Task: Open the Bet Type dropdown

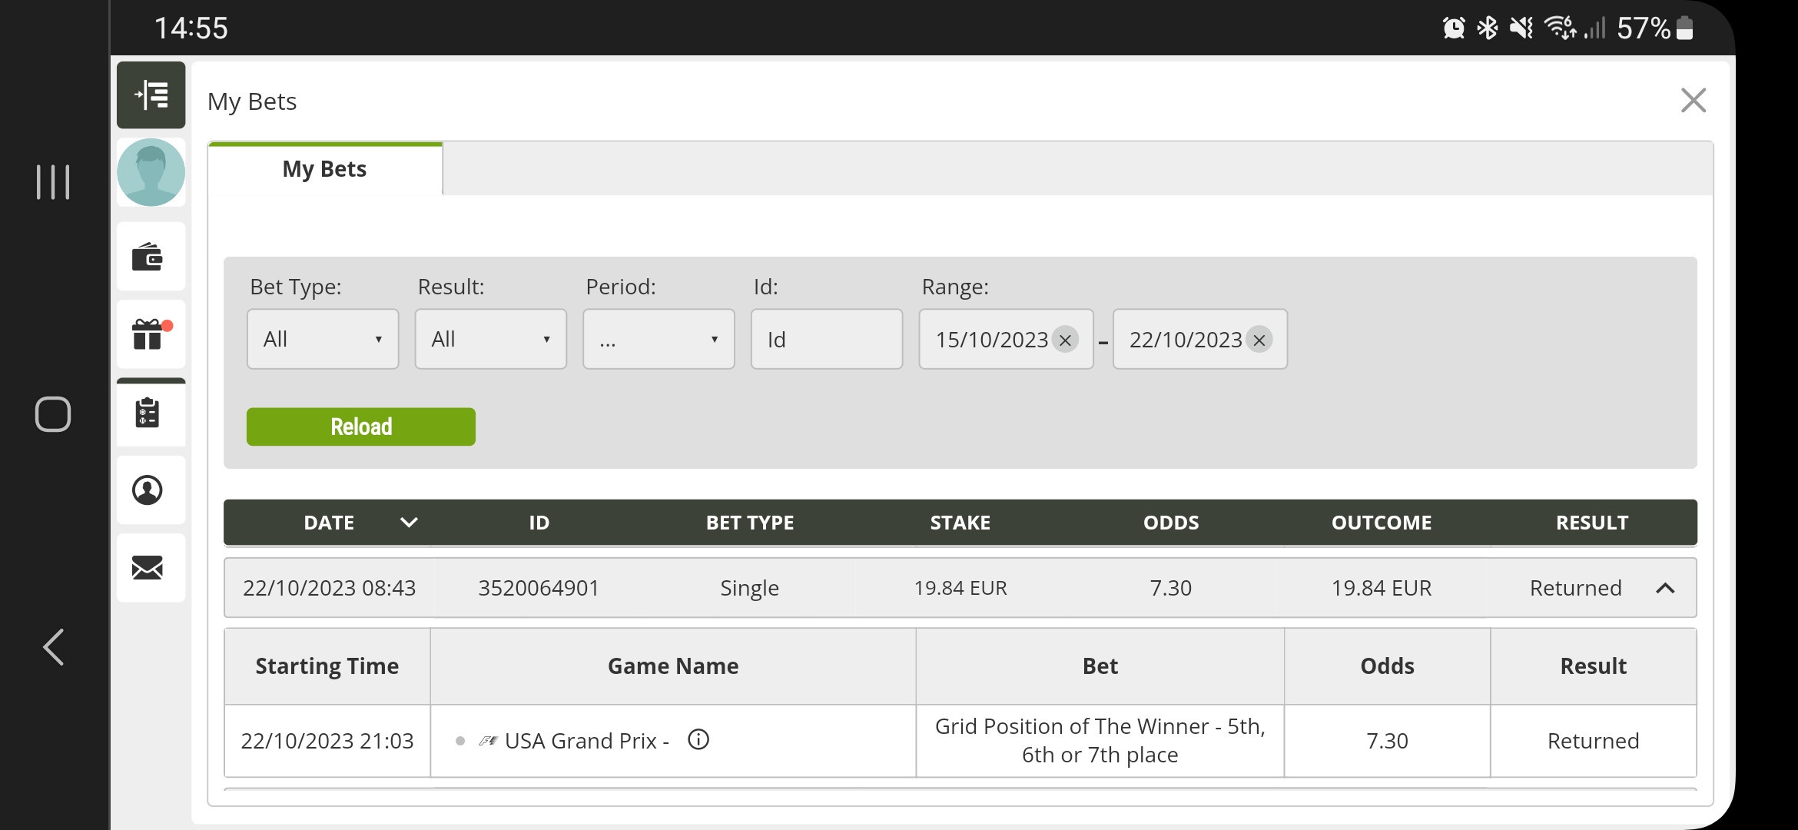Action: 323,339
